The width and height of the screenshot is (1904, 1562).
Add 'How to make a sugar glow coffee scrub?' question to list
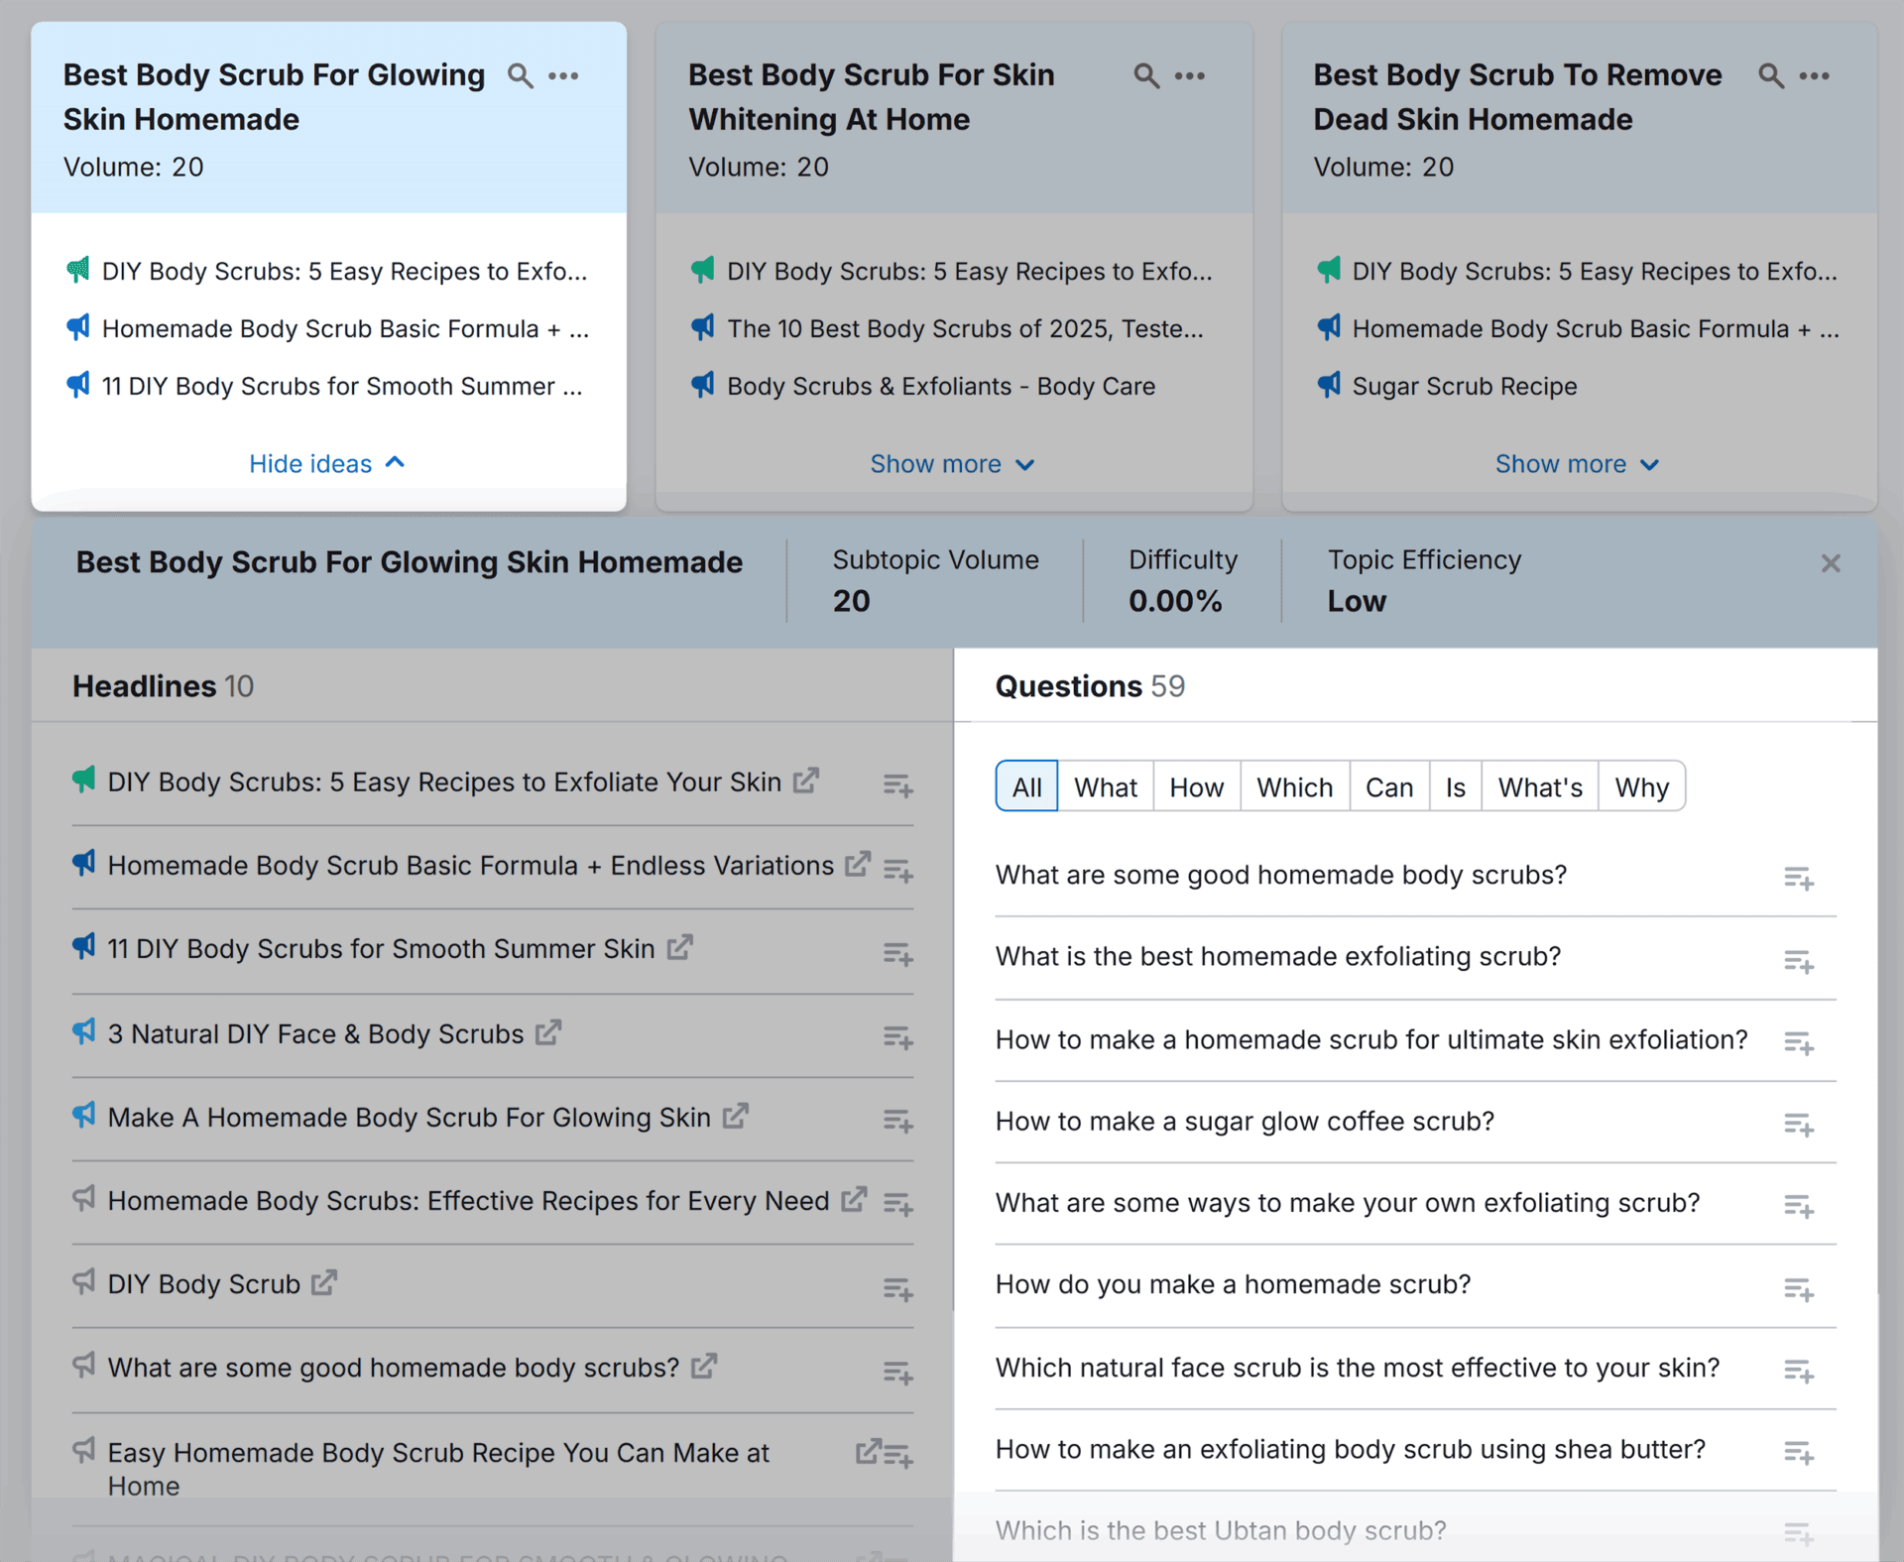click(x=1798, y=1125)
